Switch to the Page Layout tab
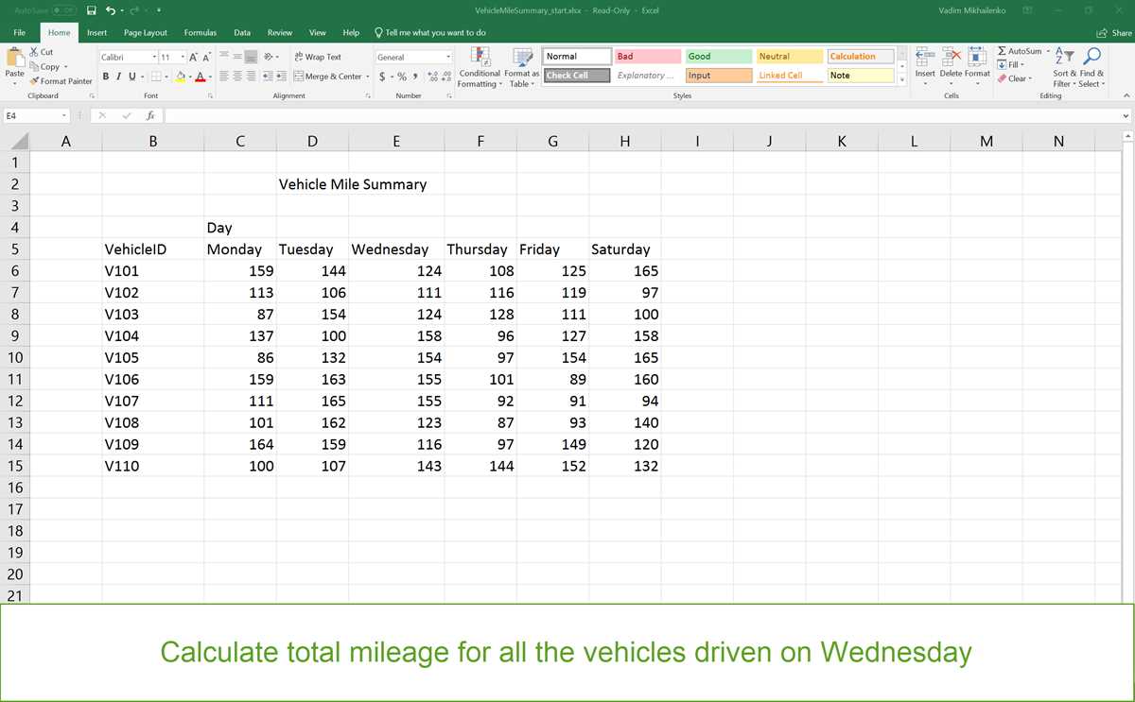1135x702 pixels. [146, 32]
